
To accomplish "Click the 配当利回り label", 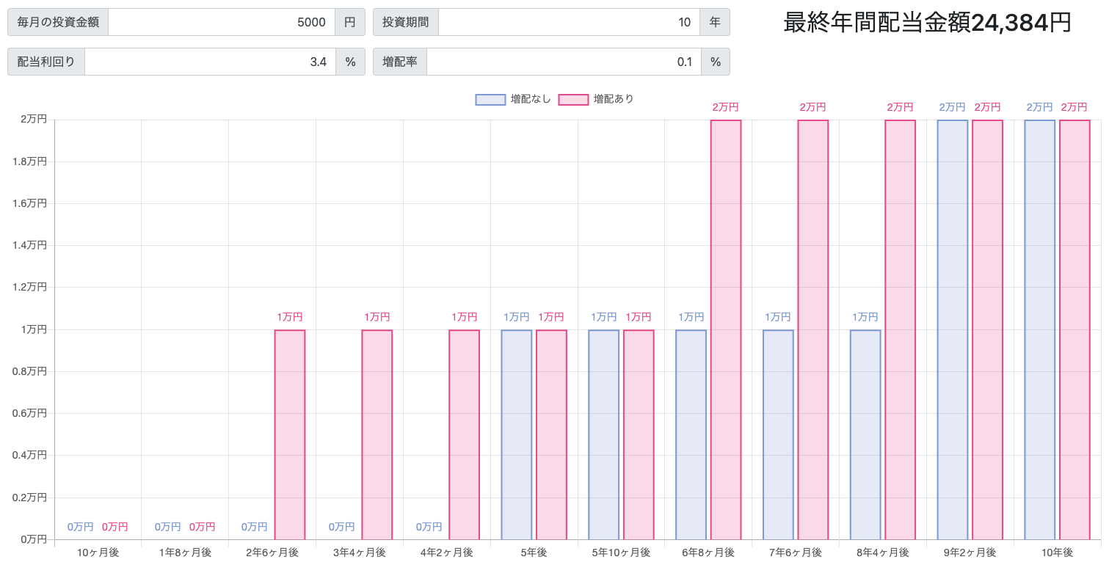I will 46,62.
